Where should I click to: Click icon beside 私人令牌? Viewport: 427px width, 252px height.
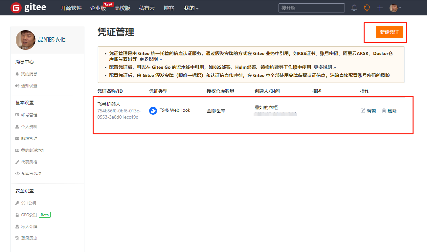(x=17, y=227)
